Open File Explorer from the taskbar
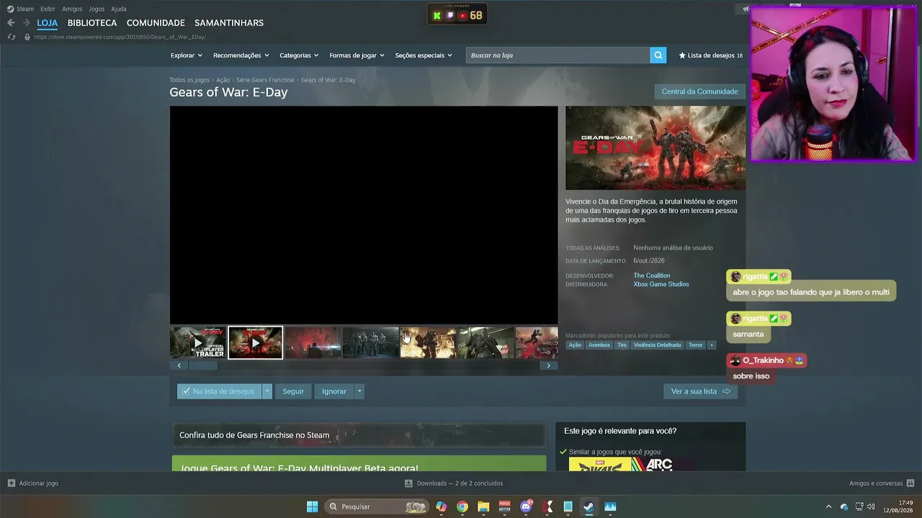Screen dimensions: 922x518 point(483,506)
